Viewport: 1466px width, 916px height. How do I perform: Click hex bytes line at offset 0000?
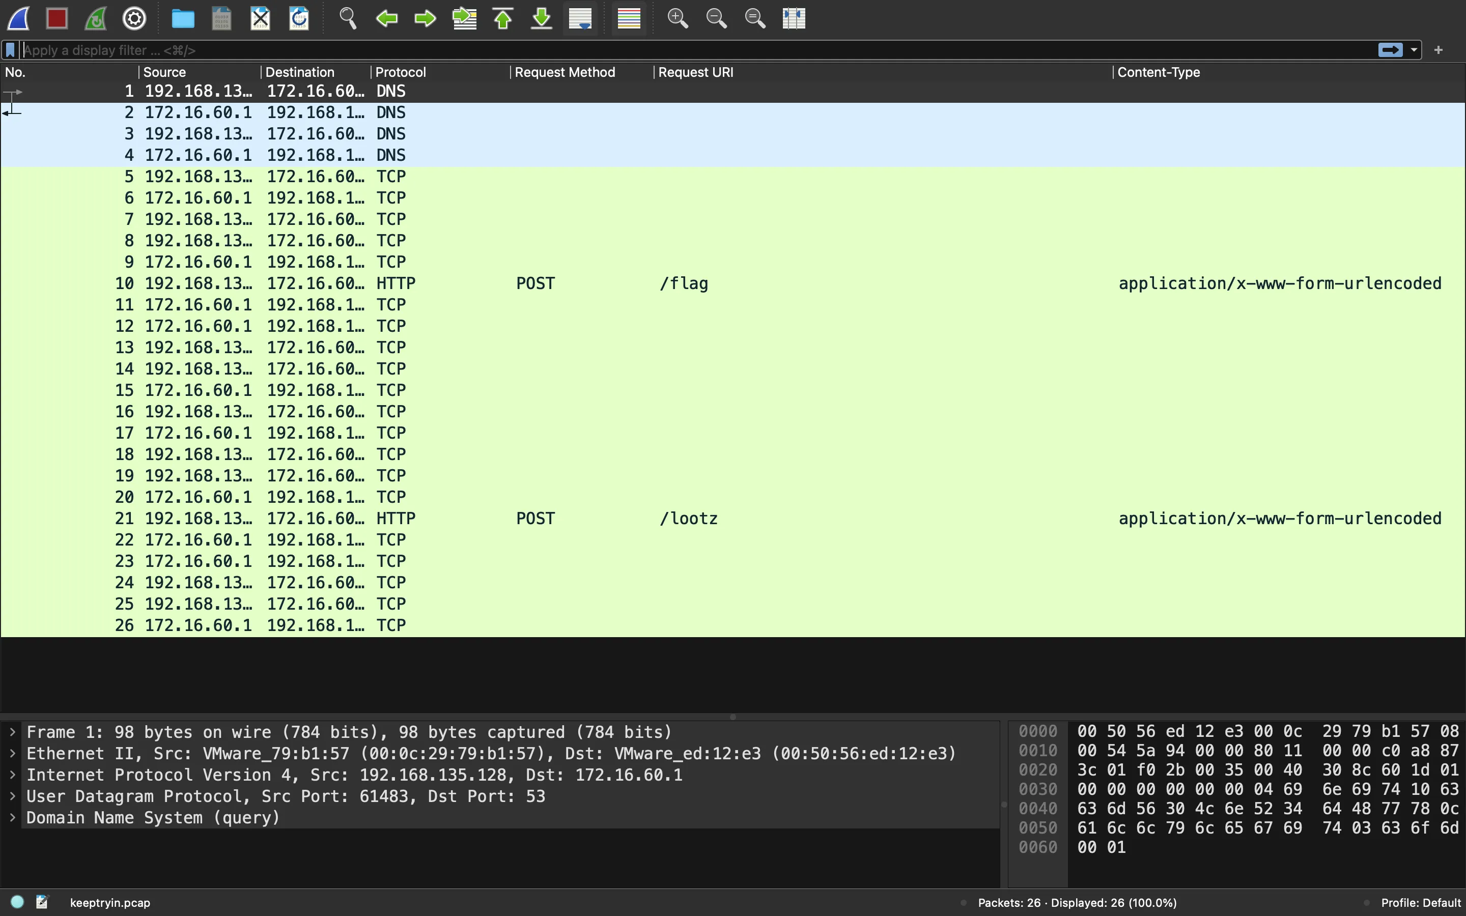1267,732
